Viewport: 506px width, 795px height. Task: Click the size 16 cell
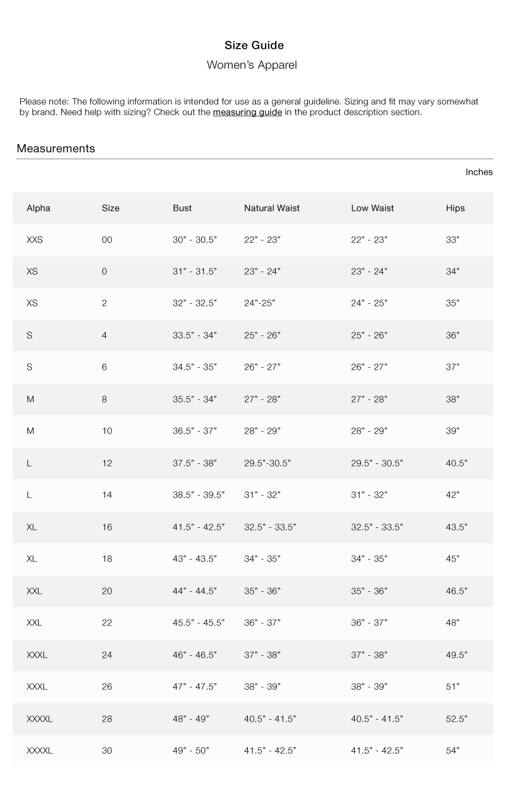tap(107, 527)
